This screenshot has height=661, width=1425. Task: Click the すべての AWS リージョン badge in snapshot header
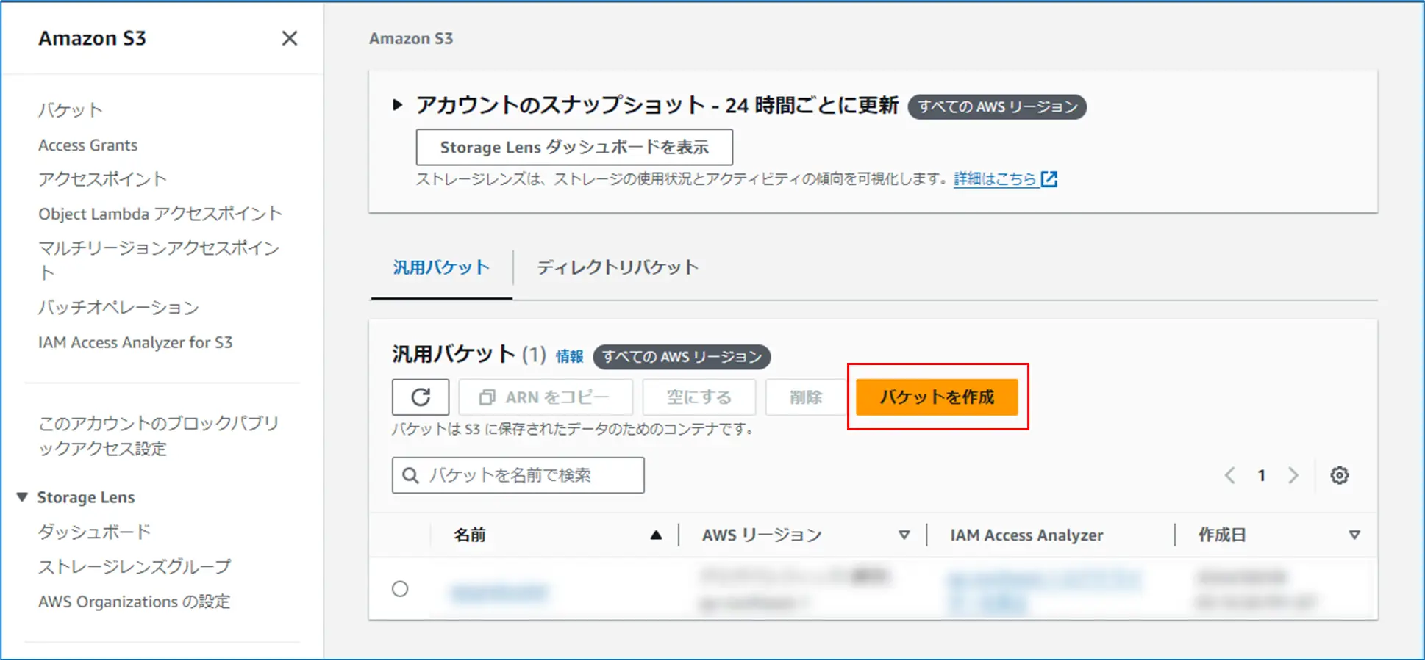click(x=997, y=106)
